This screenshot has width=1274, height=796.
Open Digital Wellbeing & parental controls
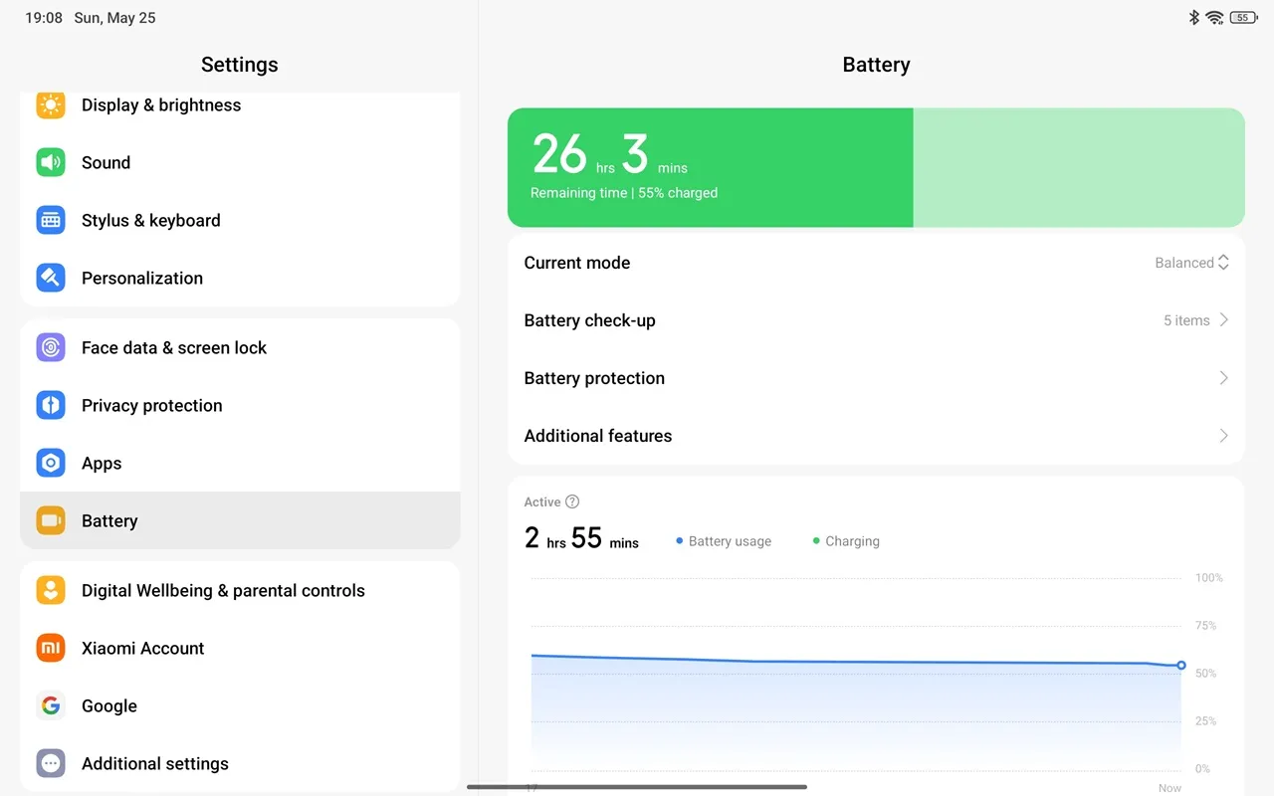click(x=239, y=591)
